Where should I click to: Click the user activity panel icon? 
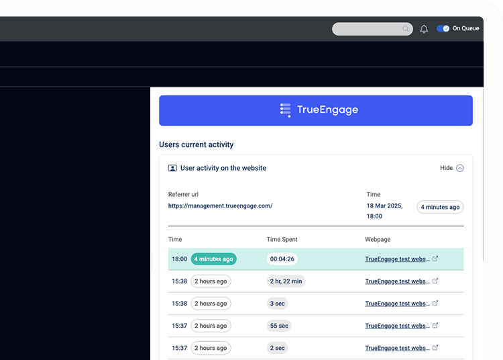(172, 168)
